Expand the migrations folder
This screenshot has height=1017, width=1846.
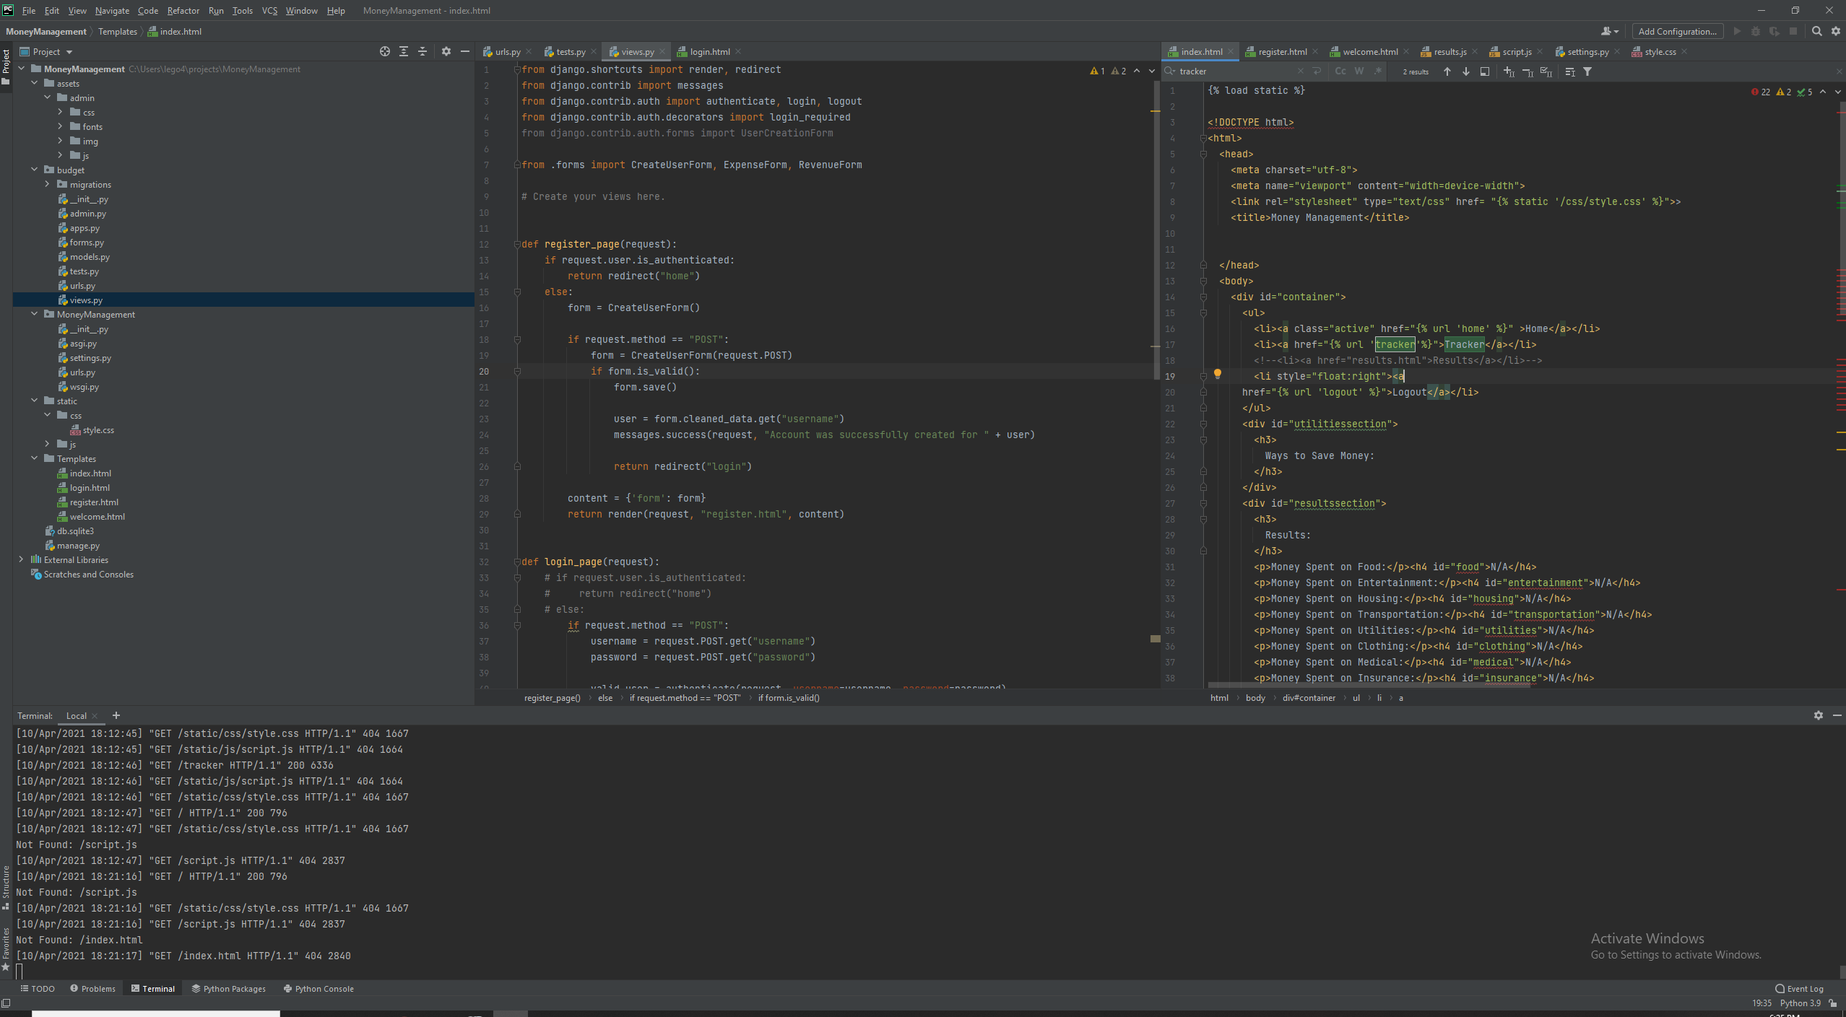point(48,185)
